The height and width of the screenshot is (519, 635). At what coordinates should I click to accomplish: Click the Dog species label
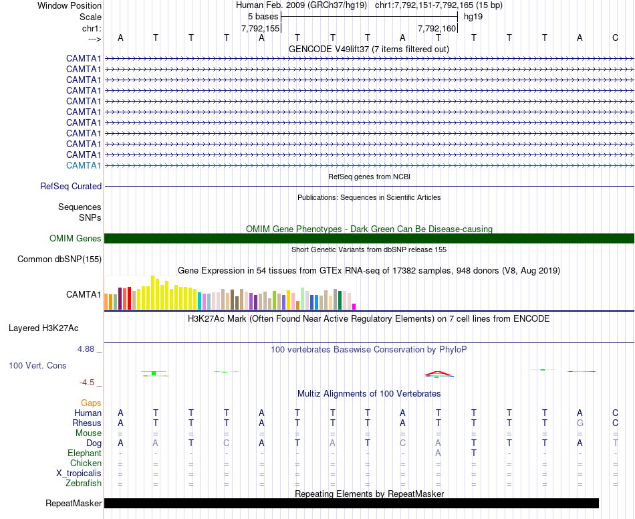94,443
